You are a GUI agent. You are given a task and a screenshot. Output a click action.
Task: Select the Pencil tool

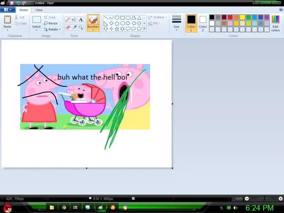(x=68, y=20)
